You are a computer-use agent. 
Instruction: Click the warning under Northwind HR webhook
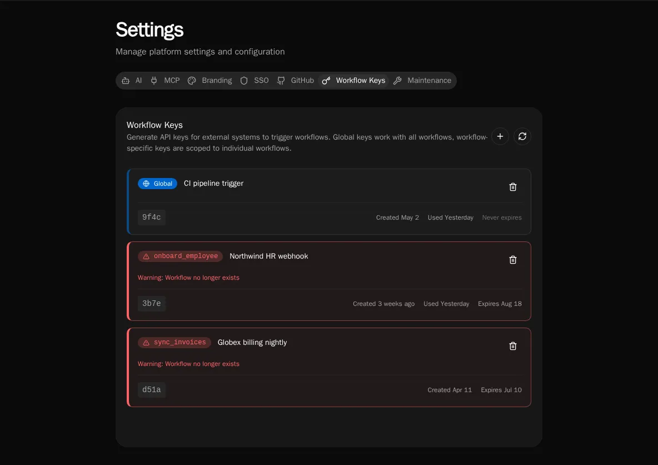[188, 278]
